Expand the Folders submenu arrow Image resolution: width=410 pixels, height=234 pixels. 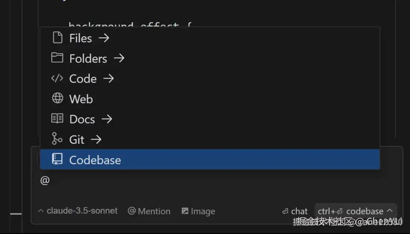click(119, 58)
